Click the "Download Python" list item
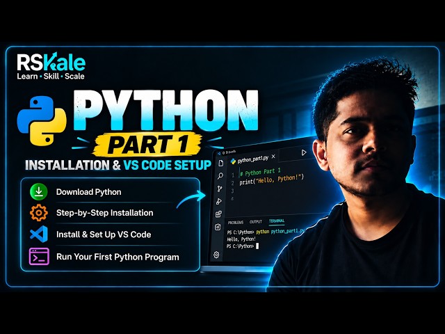The image size is (445, 334). point(88,192)
